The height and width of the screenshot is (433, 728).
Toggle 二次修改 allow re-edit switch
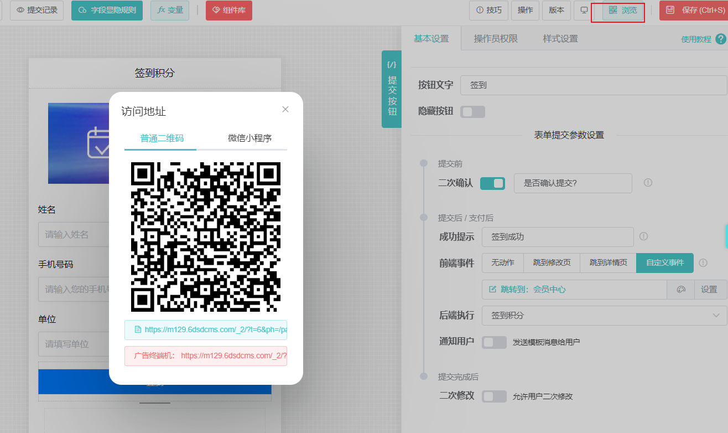(494, 396)
